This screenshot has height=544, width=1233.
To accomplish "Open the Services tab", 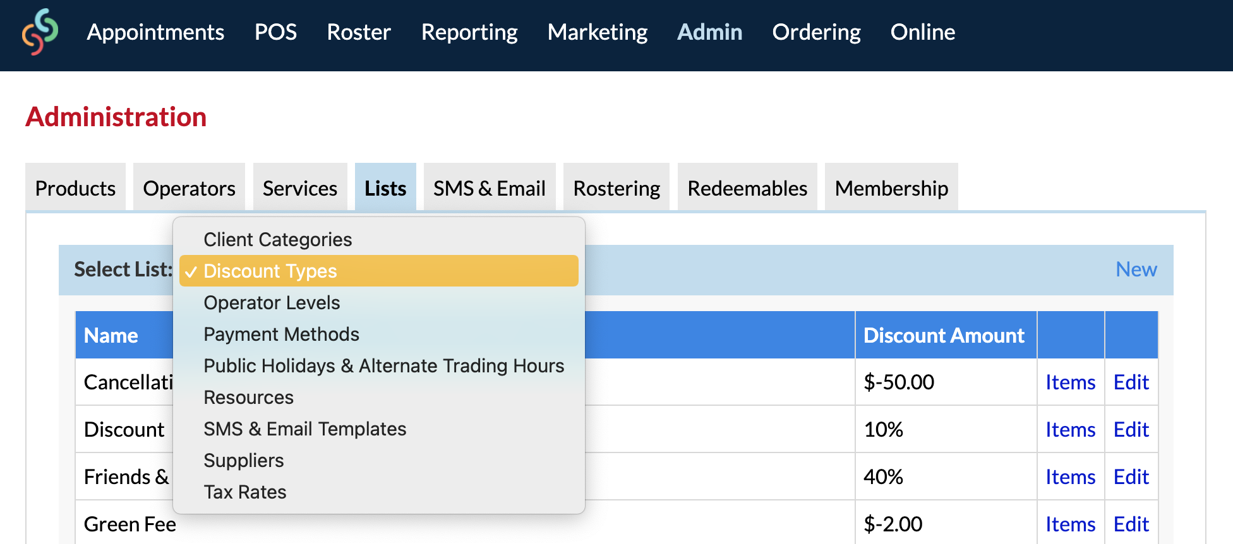I will (x=300, y=187).
